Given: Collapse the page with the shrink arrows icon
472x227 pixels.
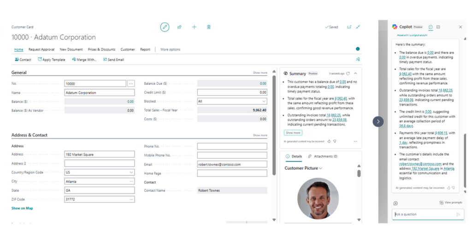Looking at the screenshot, I should pos(358,27).
